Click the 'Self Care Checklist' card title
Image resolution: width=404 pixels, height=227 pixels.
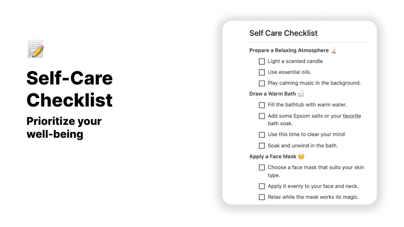(x=283, y=33)
